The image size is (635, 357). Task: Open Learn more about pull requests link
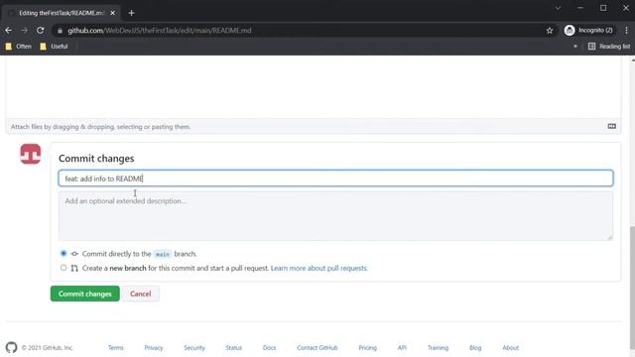pyautogui.click(x=319, y=268)
